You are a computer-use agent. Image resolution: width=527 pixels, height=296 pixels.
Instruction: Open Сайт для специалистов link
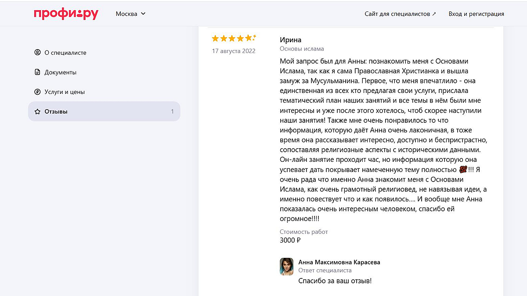coord(397,14)
